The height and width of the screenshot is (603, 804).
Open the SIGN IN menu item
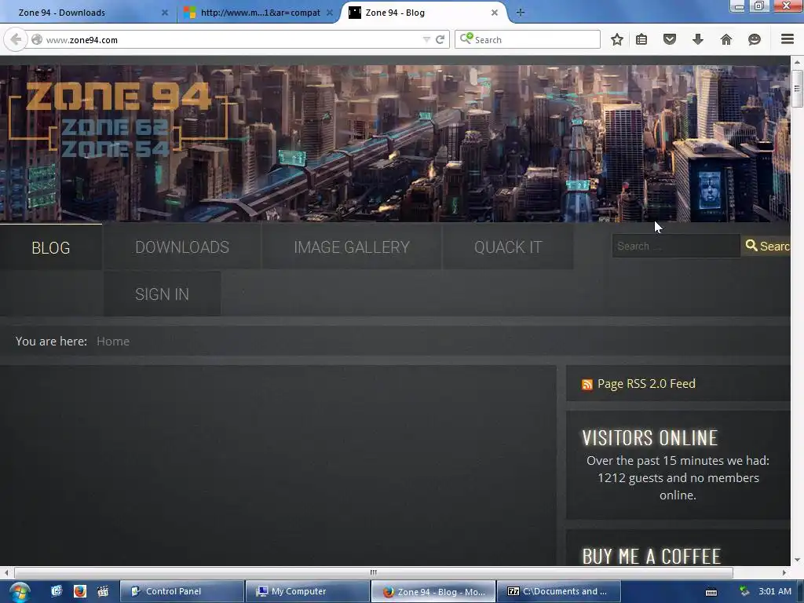pos(162,294)
